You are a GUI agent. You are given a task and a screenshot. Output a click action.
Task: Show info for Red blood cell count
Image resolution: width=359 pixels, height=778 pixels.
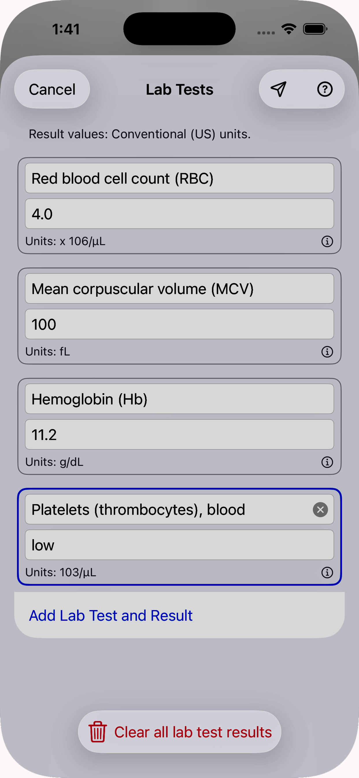[x=327, y=241]
